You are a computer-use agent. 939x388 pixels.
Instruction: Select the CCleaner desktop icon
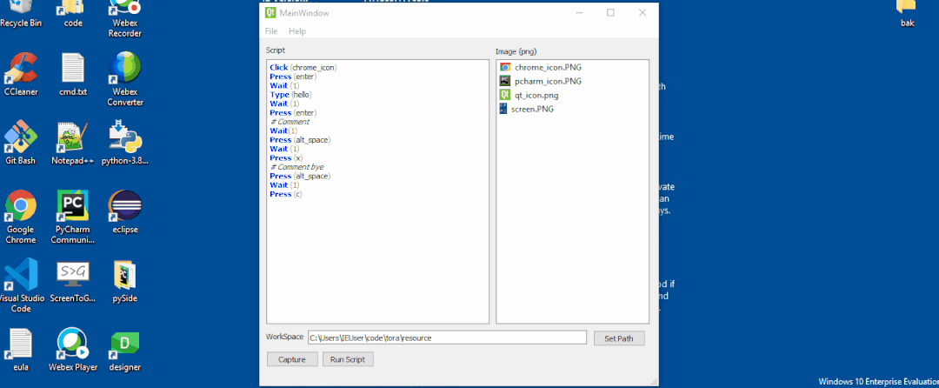21,74
